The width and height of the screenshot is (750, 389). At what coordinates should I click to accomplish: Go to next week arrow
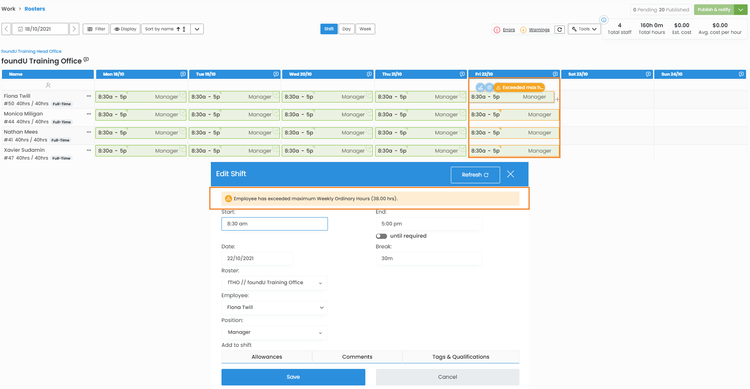tap(74, 29)
